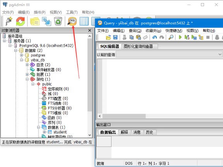Collapse the 服务器 (1) tree node
The width and height of the screenshot is (223, 167).
click(4, 41)
